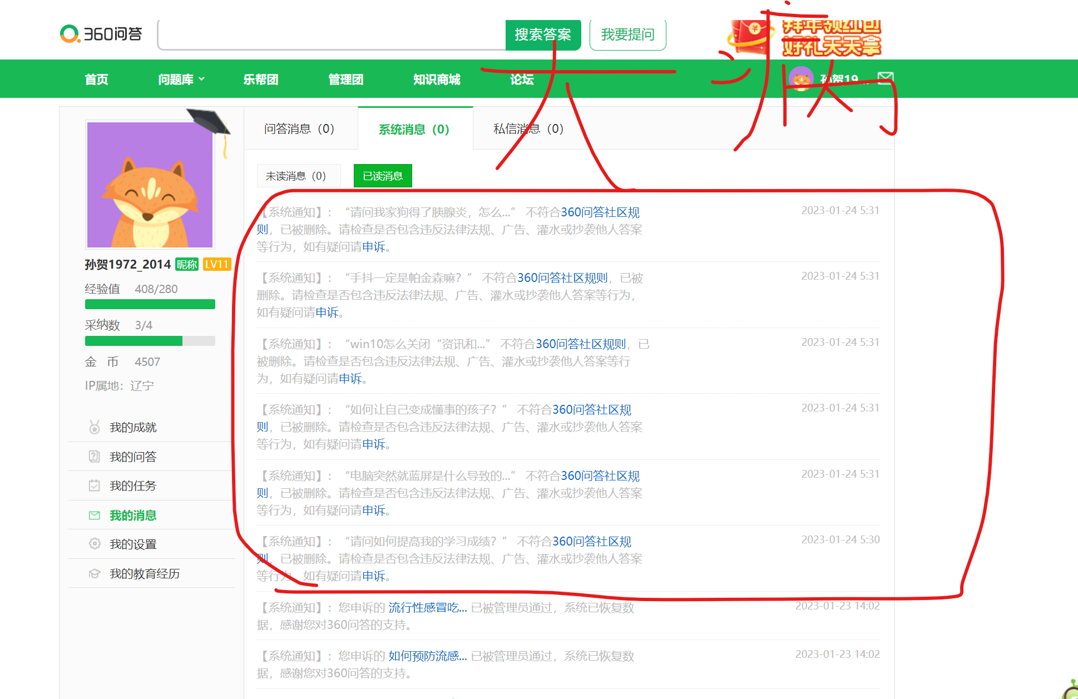The width and height of the screenshot is (1078, 699).
Task: Click the 我的消息 envelope icon
Action: (95, 515)
